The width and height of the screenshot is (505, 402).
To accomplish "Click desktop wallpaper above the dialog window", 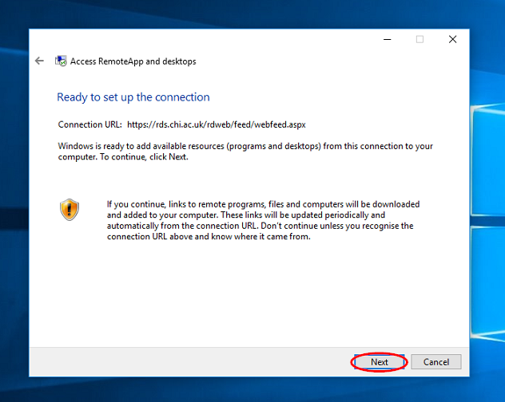I will [251, 14].
